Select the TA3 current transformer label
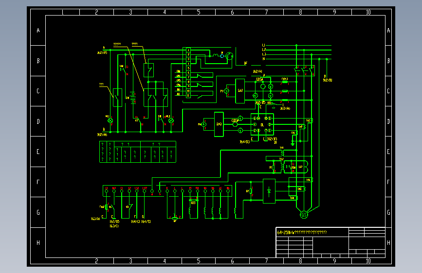 pos(308,120)
